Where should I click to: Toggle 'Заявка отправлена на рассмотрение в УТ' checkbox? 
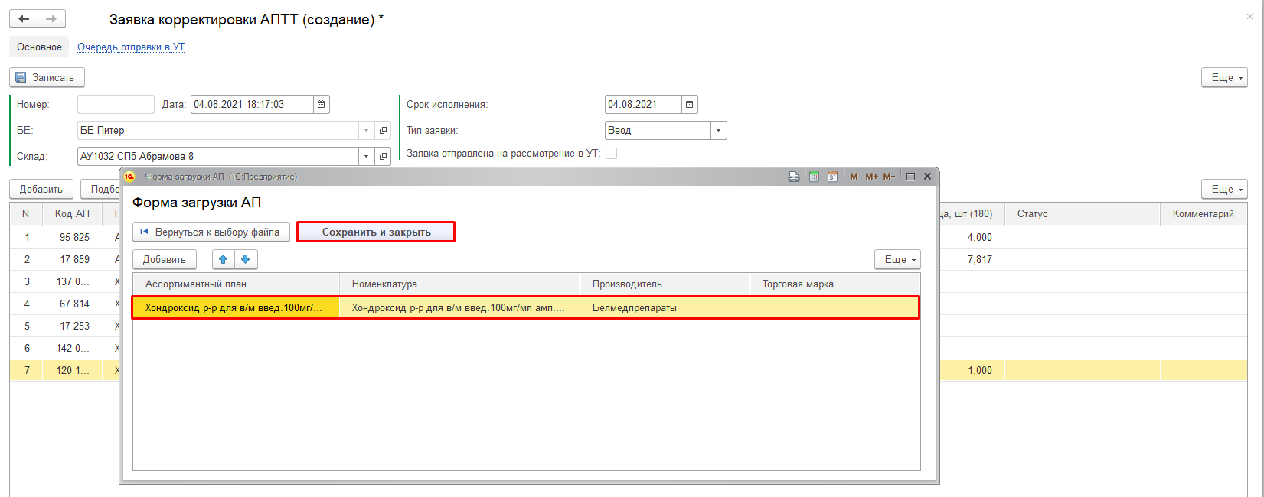(x=611, y=154)
